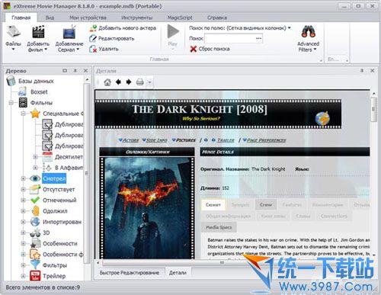
Task: Select В Алфавит tree item
Action: click(62, 168)
